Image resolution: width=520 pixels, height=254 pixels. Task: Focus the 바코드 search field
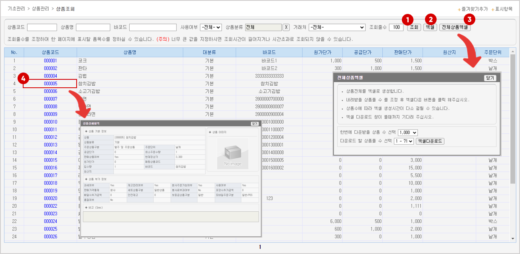[153, 28]
